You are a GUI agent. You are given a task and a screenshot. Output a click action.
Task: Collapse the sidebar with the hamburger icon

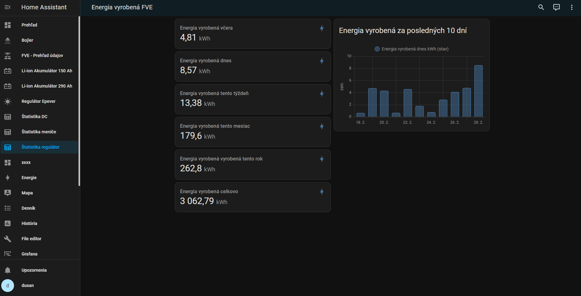tap(8, 7)
